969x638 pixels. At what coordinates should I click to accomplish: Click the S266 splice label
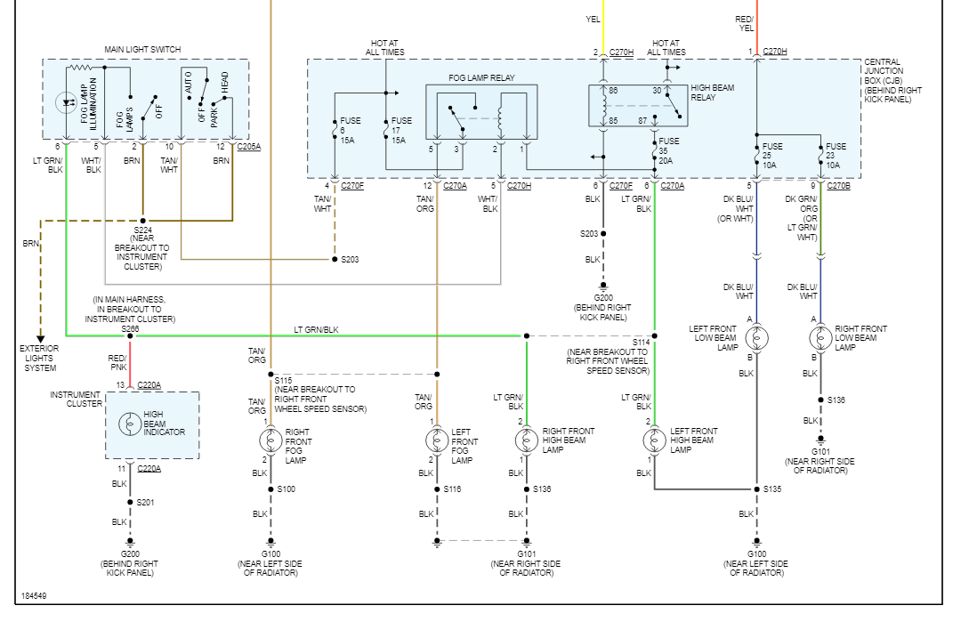click(x=130, y=329)
